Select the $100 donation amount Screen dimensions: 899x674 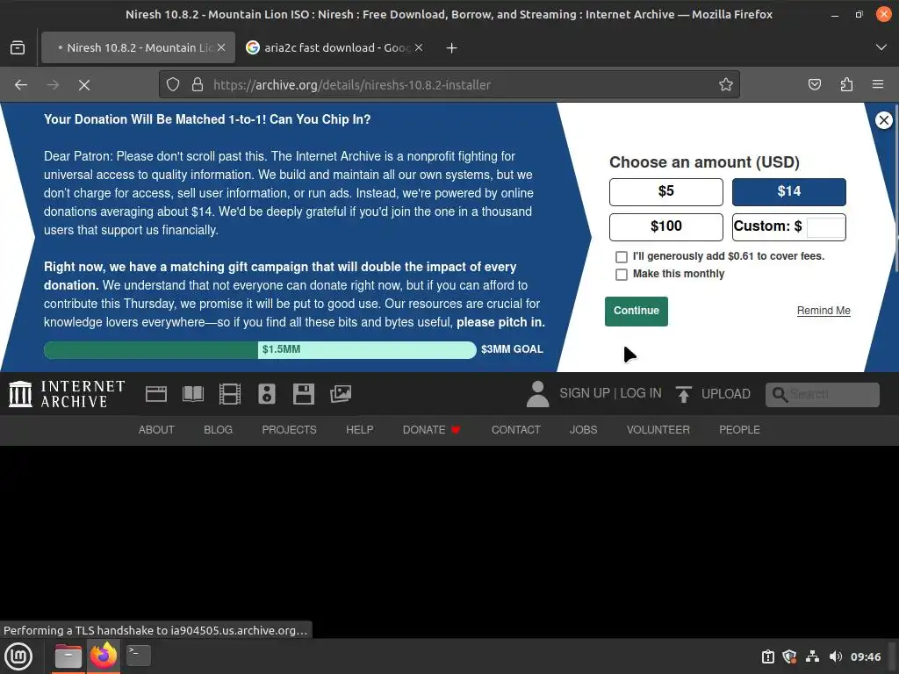[x=665, y=227]
